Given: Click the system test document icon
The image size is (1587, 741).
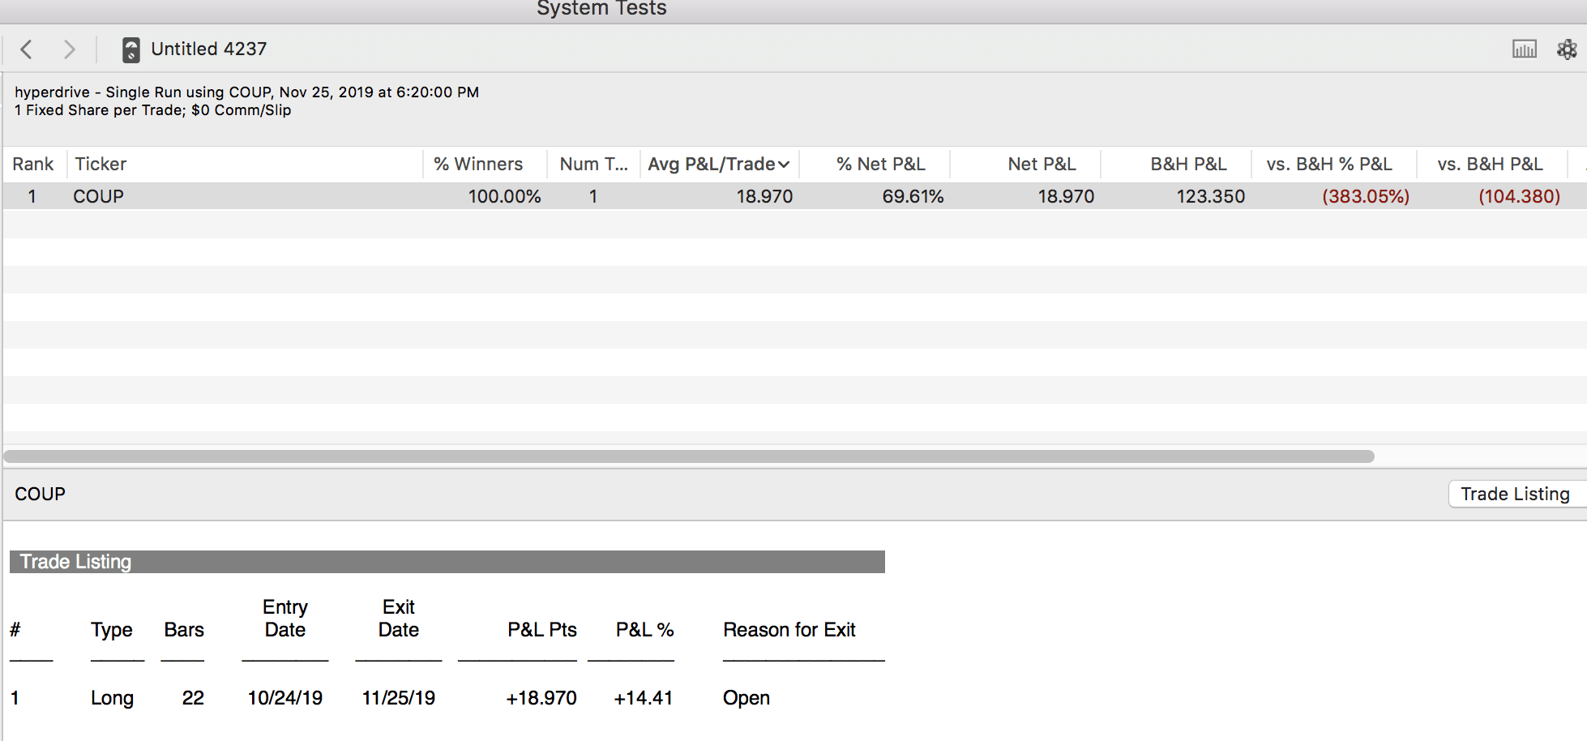Looking at the screenshot, I should click(130, 49).
